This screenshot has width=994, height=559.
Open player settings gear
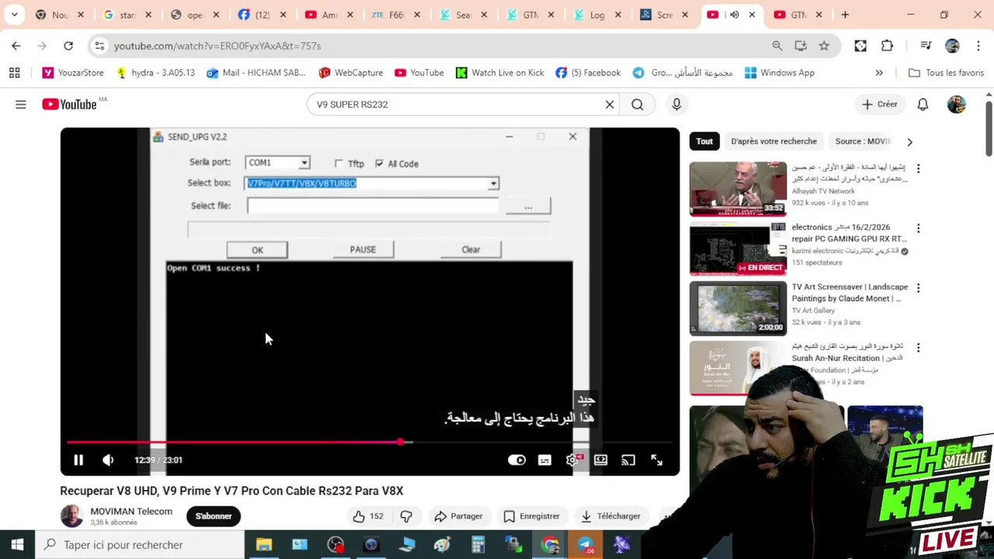pos(572,460)
